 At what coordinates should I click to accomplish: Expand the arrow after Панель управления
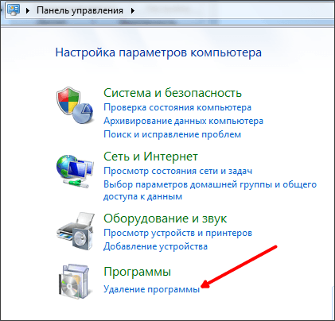click(x=133, y=11)
